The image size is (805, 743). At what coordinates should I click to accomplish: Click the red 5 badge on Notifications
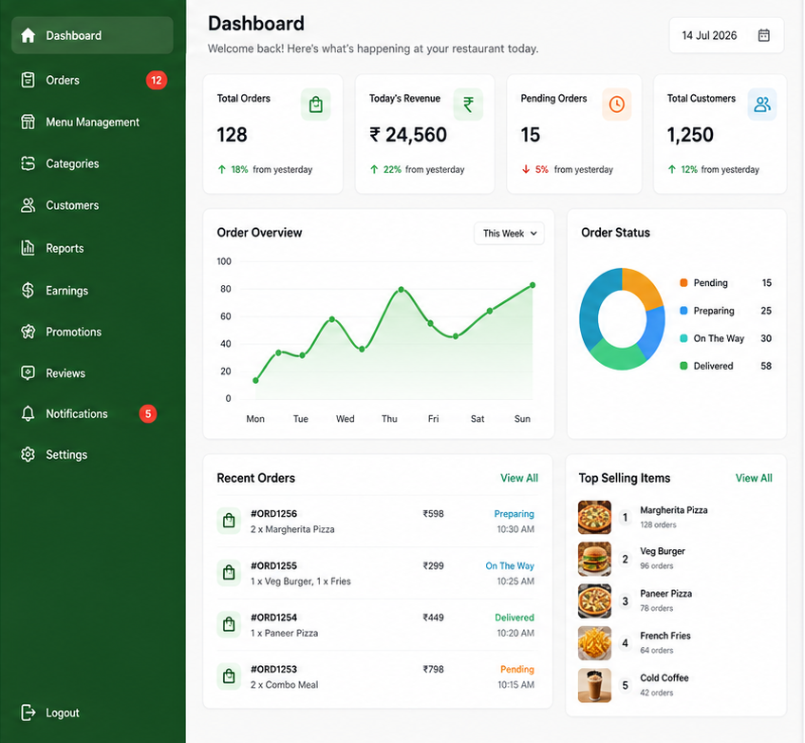pyautogui.click(x=148, y=413)
